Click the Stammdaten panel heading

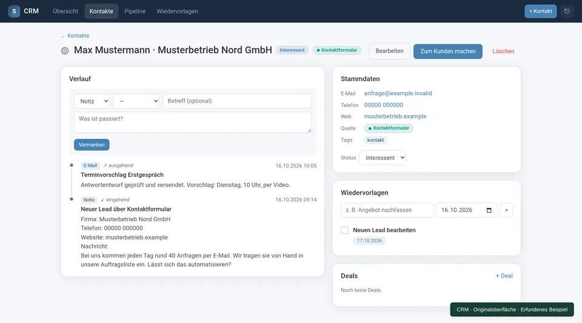tap(360, 79)
